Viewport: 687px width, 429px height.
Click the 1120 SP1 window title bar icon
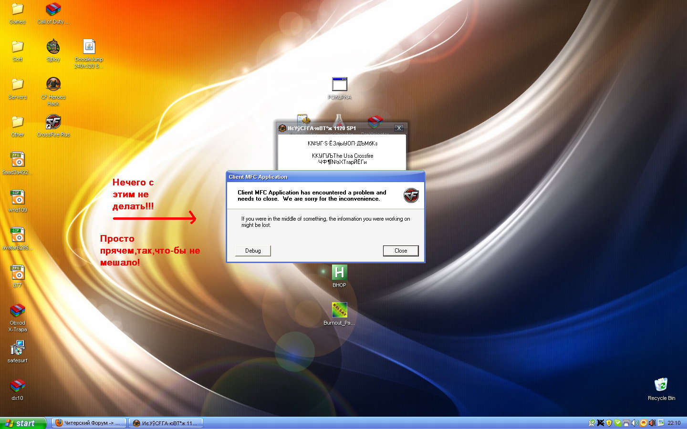pyautogui.click(x=282, y=128)
